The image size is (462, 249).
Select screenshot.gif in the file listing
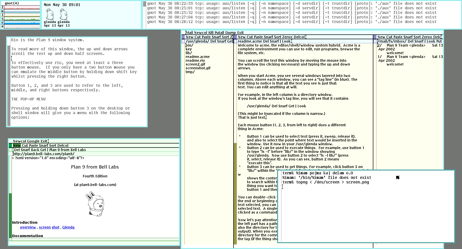(198, 68)
